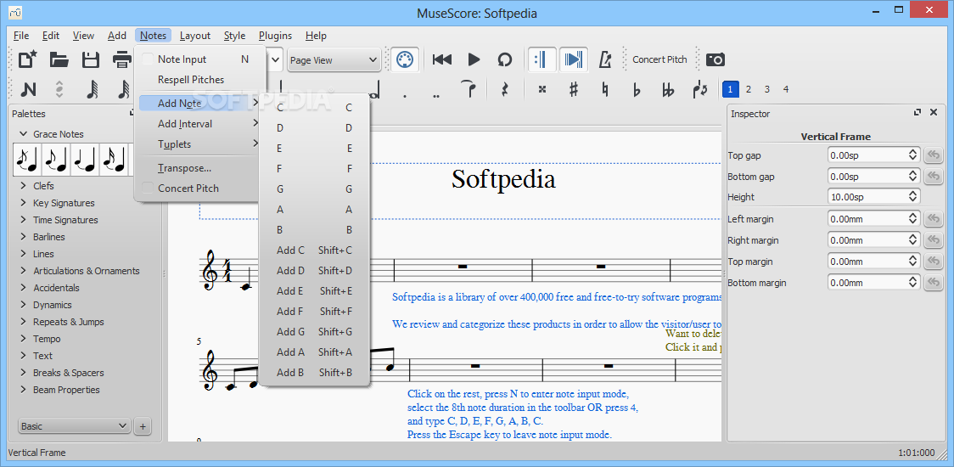Image resolution: width=954 pixels, height=467 pixels.
Task: Expand the Beam Properties palette
Action: click(x=23, y=390)
